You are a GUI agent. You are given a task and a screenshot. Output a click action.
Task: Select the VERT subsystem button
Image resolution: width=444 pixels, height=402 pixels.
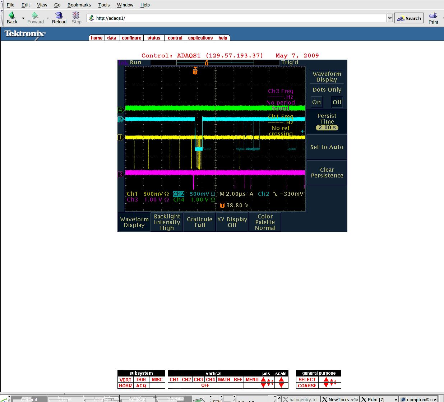(x=125, y=380)
